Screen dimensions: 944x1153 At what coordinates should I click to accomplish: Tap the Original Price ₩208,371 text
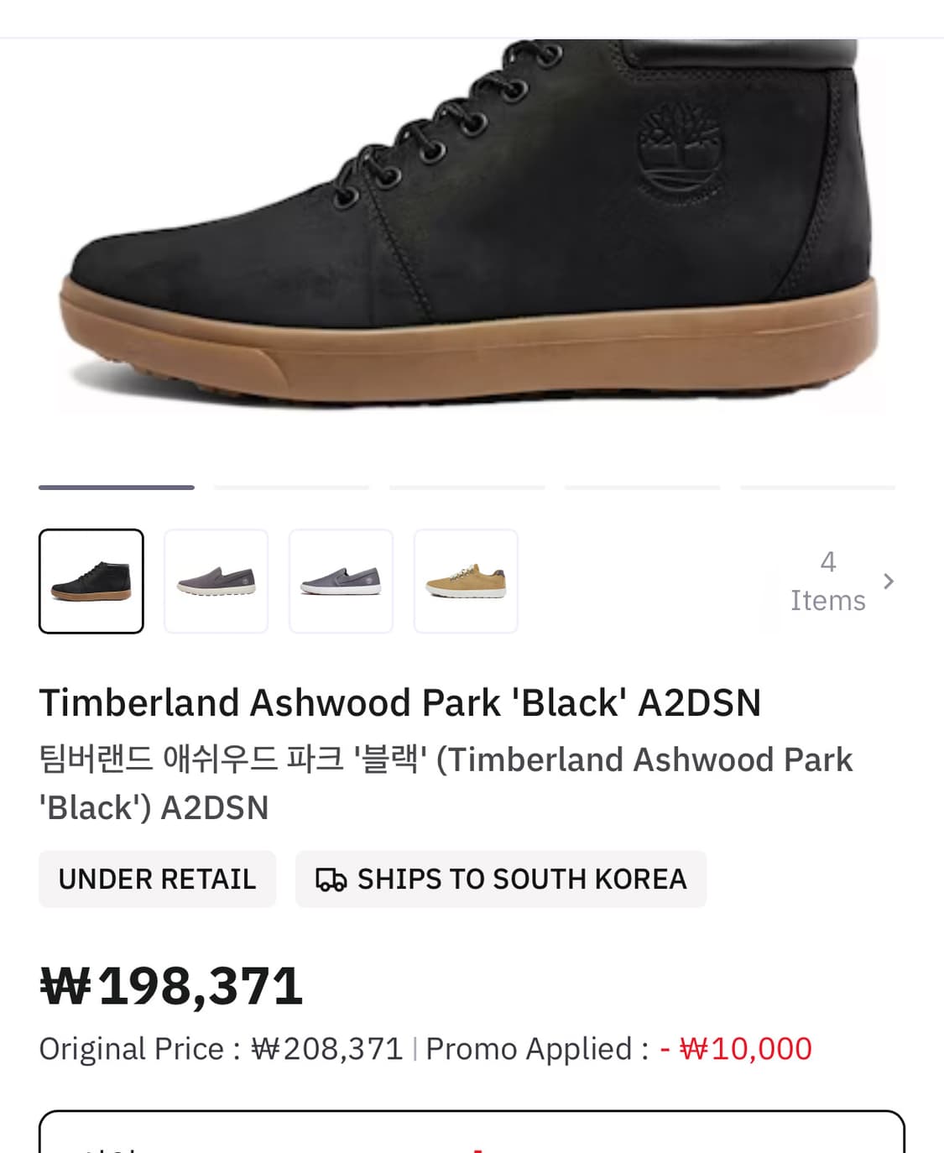[222, 1049]
